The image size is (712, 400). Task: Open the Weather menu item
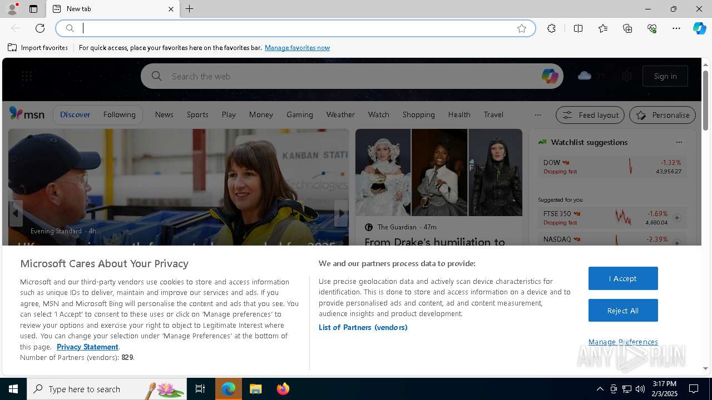coord(340,114)
